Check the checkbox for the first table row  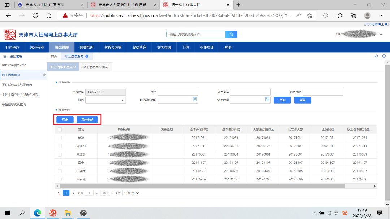pos(60,138)
